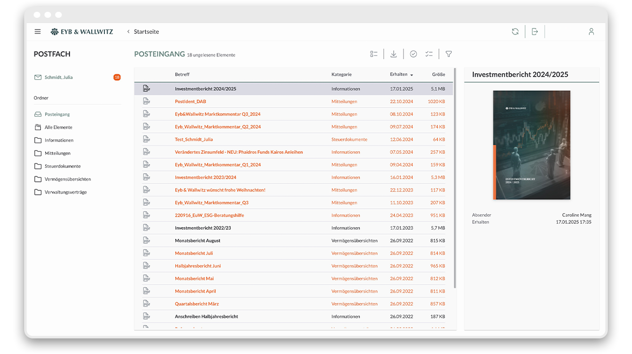Click date 22.10.2024 in PostIdent_DAB row
The image size is (632, 354).
[x=401, y=101]
